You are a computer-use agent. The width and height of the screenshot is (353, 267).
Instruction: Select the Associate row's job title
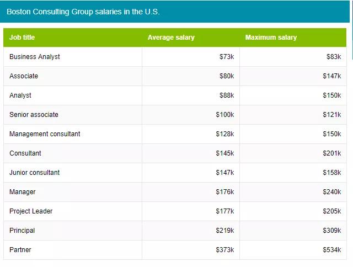[24, 76]
